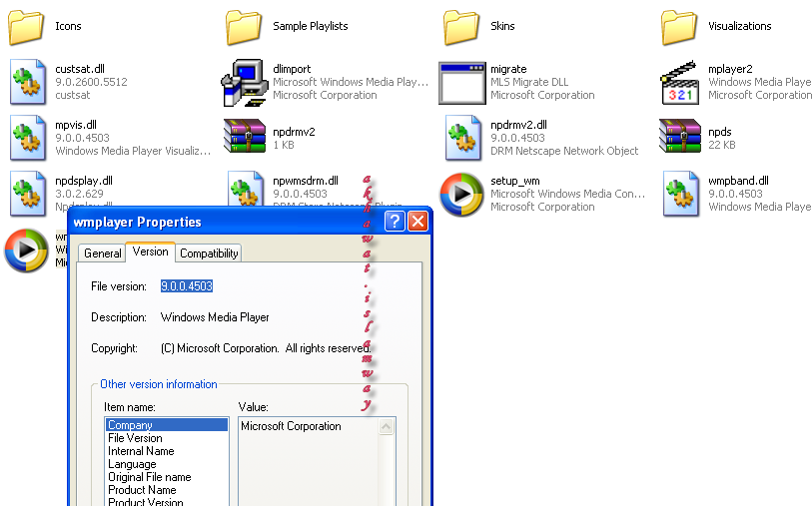812x506 pixels.
Task: Open the Visualizations folder
Action: click(x=679, y=27)
